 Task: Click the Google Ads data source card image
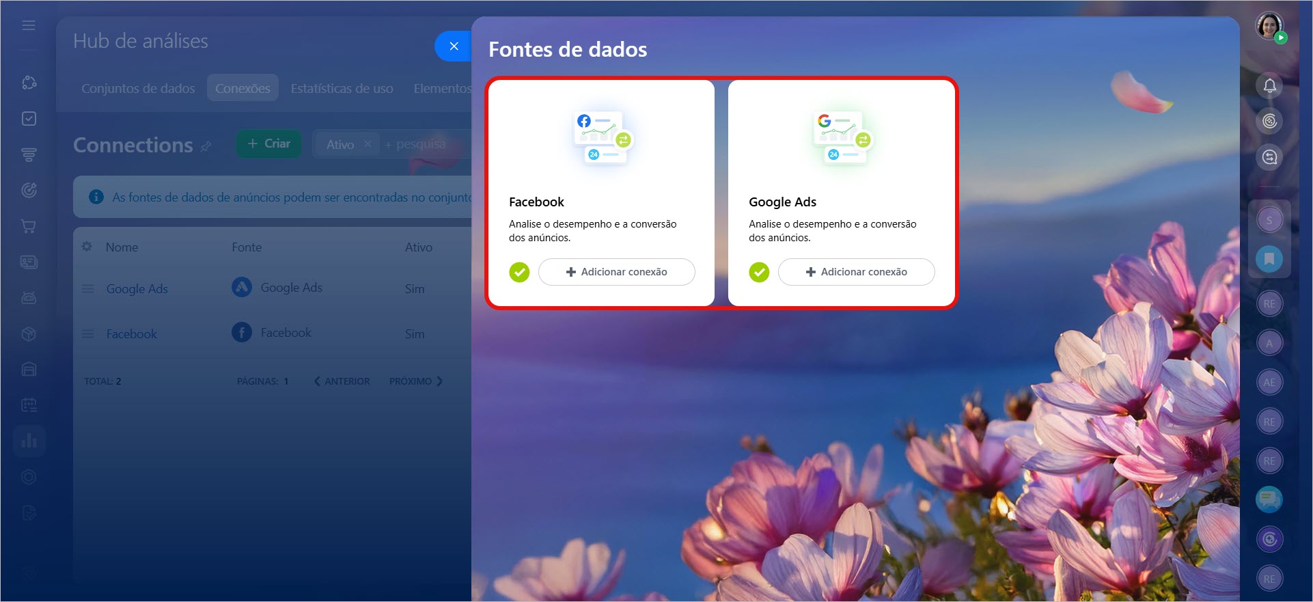[843, 139]
